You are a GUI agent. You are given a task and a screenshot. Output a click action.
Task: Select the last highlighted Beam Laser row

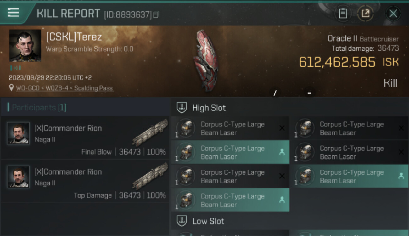tap(230, 200)
